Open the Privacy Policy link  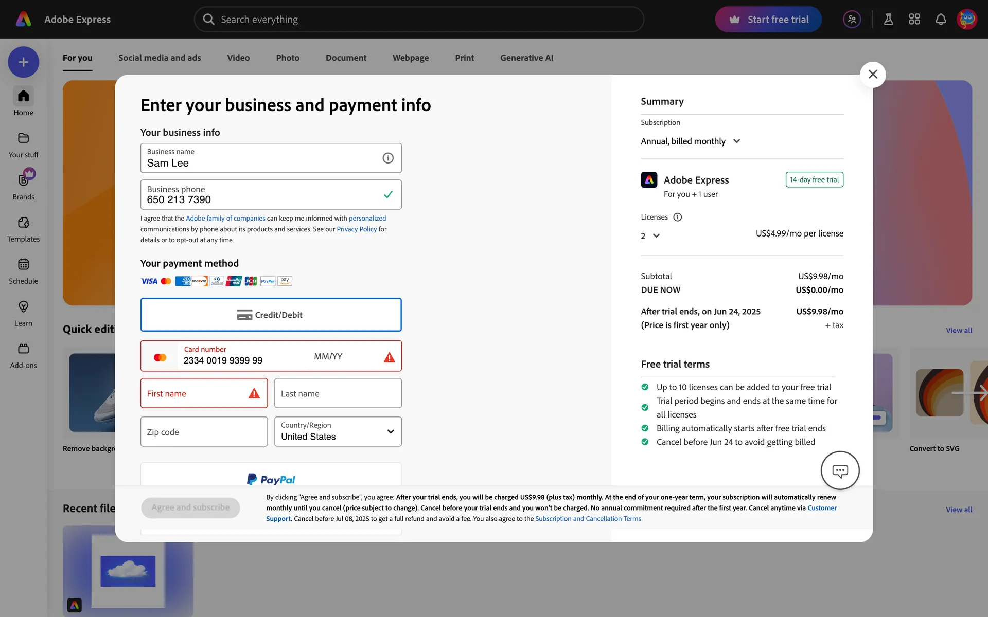coord(357,229)
